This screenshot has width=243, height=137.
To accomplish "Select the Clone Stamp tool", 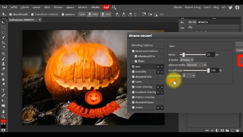I will [x=3, y=64].
